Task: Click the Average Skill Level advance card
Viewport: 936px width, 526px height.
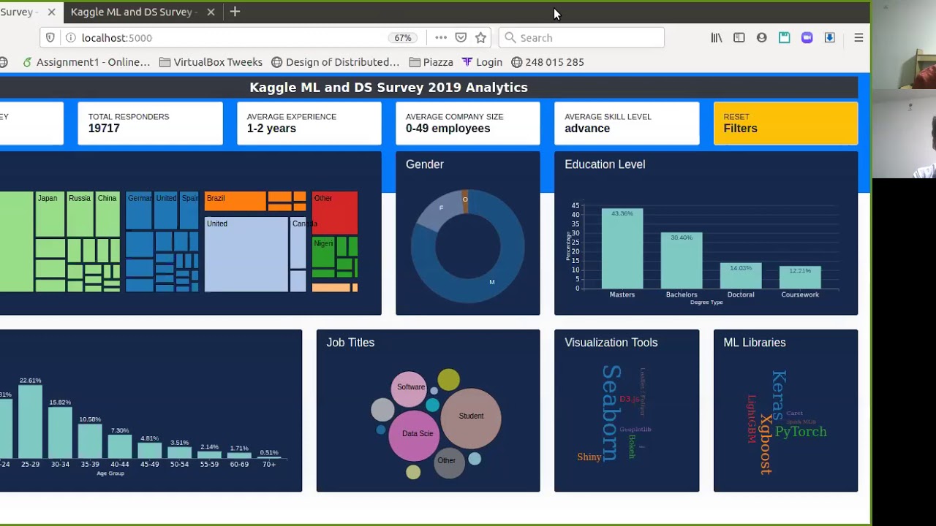Action: [x=627, y=123]
